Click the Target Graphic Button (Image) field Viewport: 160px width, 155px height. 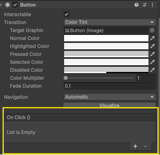click(106, 30)
